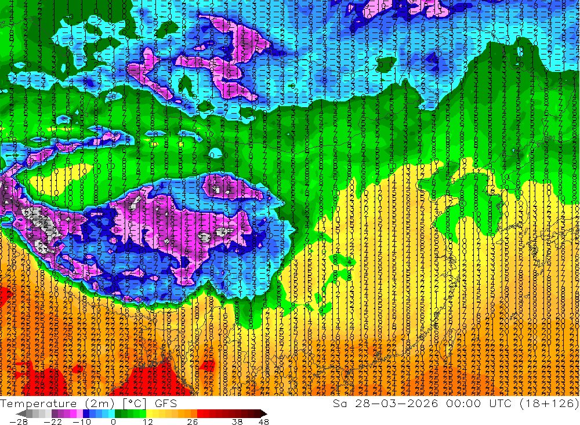Image resolution: width=580 pixels, height=425 pixels.
Task: Click the 'Sa 28-03-2026' date text
Action: pos(386,404)
